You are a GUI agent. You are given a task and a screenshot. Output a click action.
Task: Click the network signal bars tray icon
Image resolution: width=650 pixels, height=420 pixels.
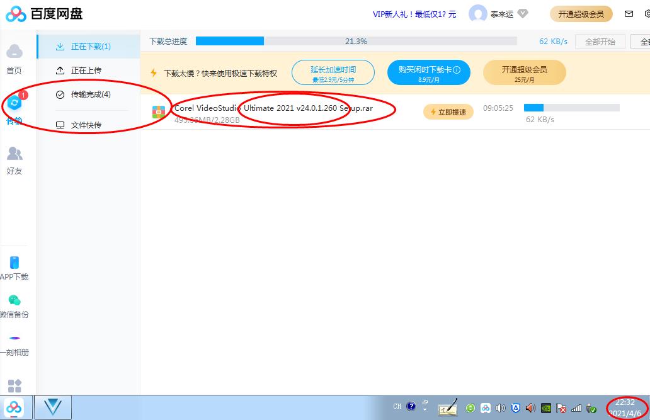click(576, 409)
